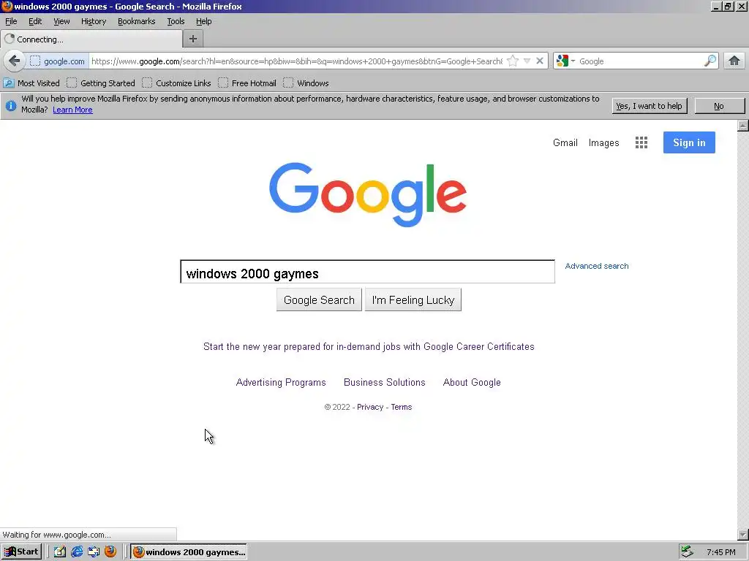Click the notepad icon in quick launch
Image resolution: width=749 pixels, height=561 pixels.
[x=60, y=552]
